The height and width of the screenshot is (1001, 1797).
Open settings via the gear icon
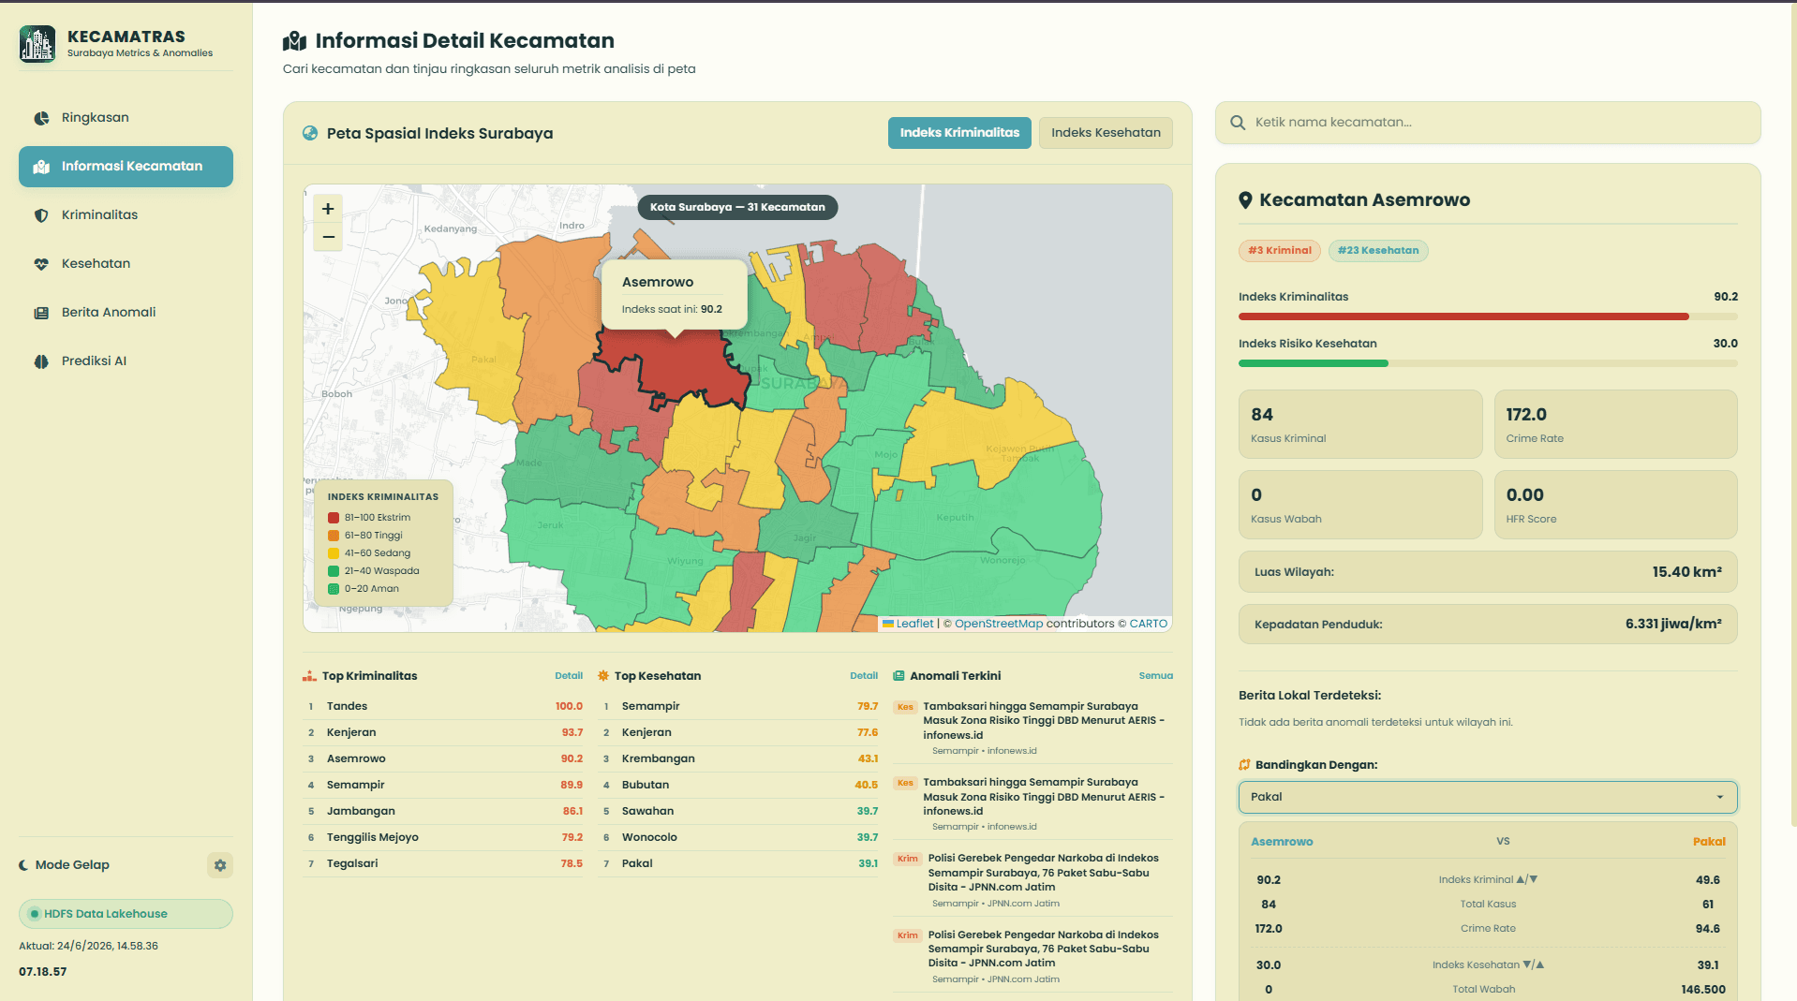click(x=220, y=865)
